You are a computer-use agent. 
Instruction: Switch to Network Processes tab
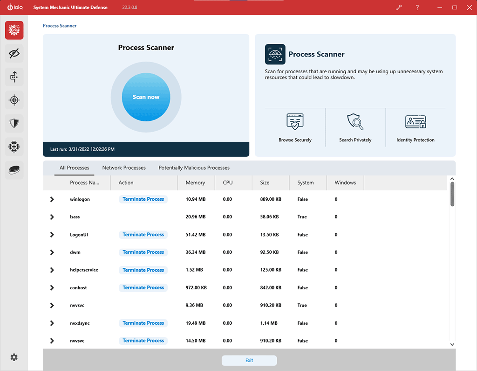pos(124,168)
